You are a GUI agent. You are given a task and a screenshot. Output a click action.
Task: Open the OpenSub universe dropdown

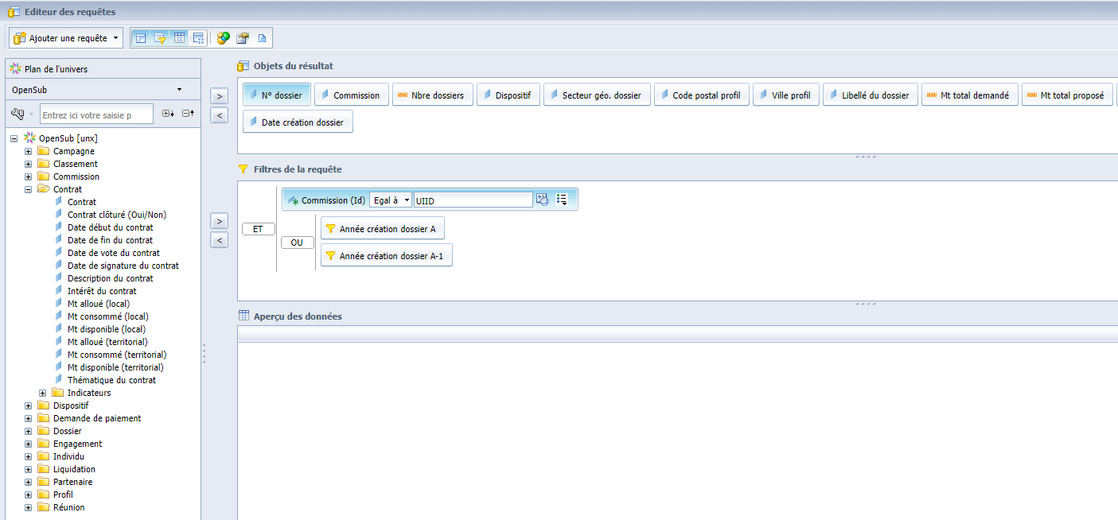(179, 90)
